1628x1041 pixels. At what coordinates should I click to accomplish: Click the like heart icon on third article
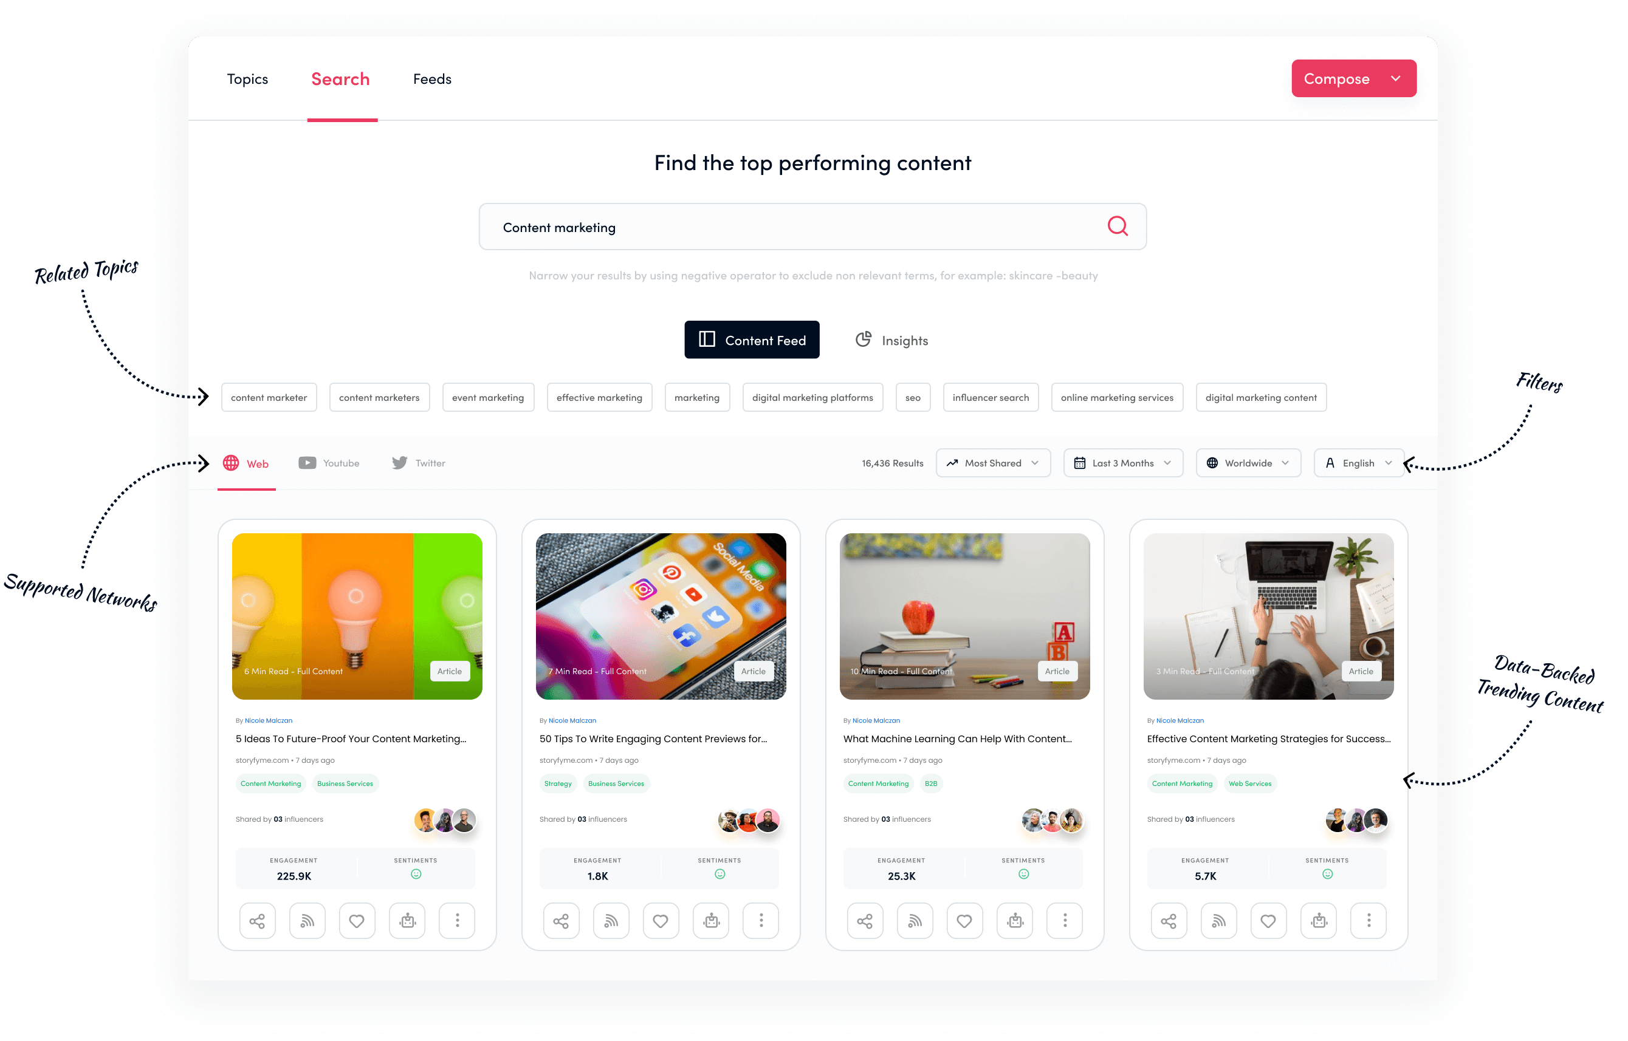pyautogui.click(x=964, y=920)
